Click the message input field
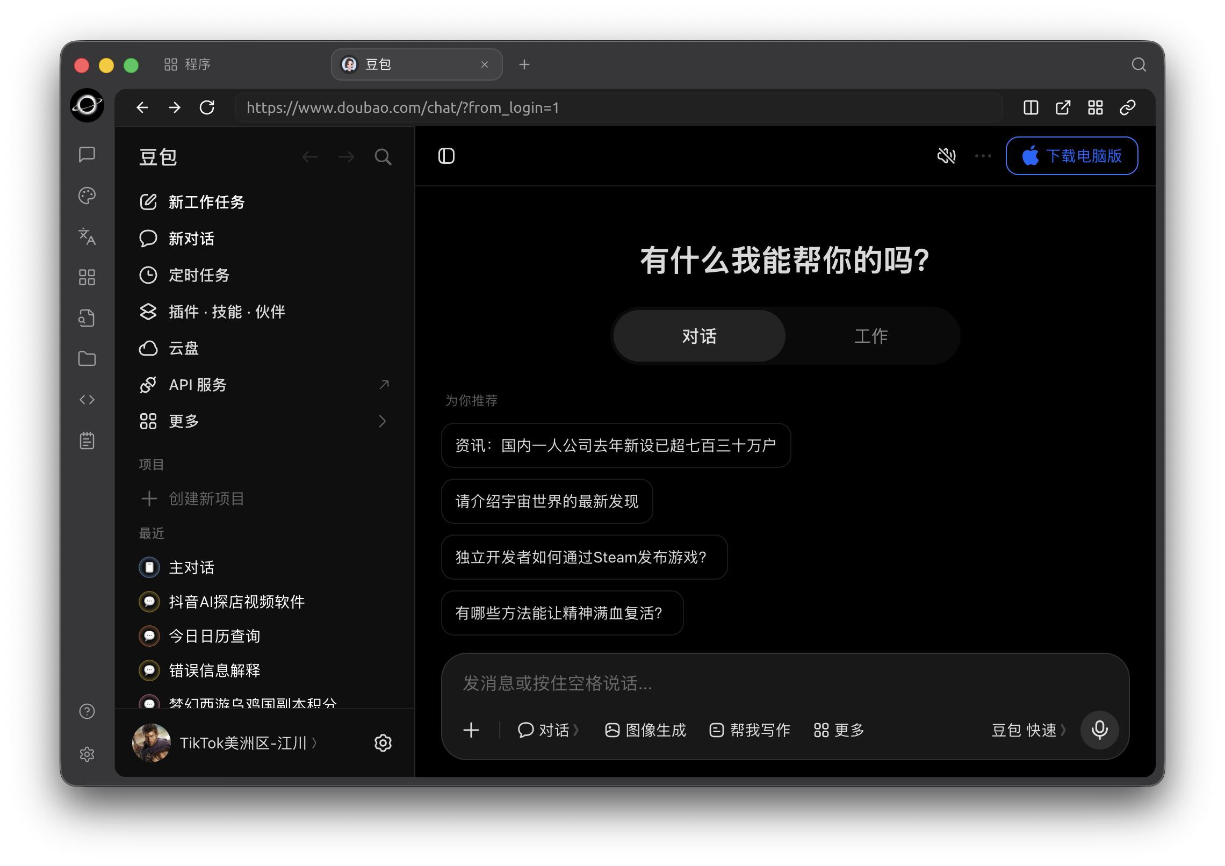The height and width of the screenshot is (866, 1225). point(784,683)
